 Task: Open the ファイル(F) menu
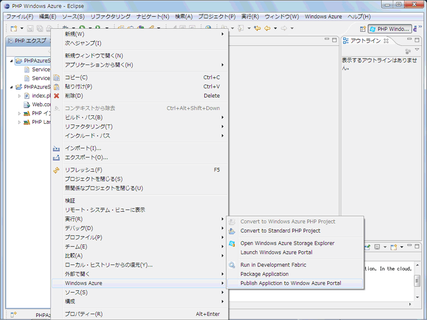pyautogui.click(x=20, y=17)
